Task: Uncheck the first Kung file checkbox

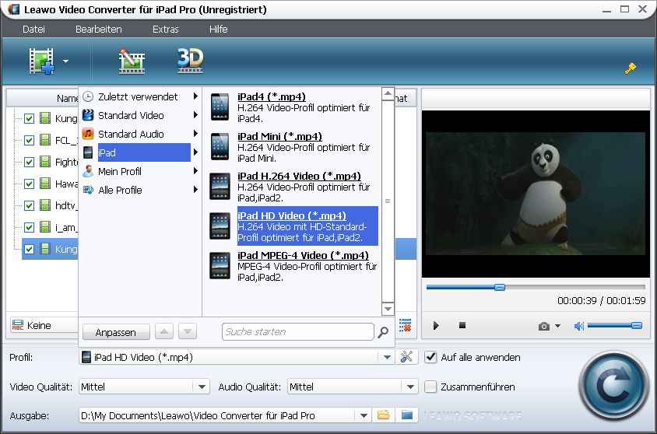Action: (29, 118)
